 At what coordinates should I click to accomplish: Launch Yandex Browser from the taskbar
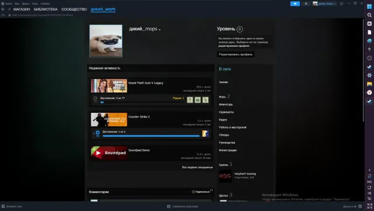369,92
